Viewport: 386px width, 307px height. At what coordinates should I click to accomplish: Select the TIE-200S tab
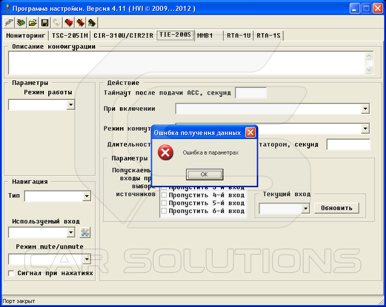[175, 35]
